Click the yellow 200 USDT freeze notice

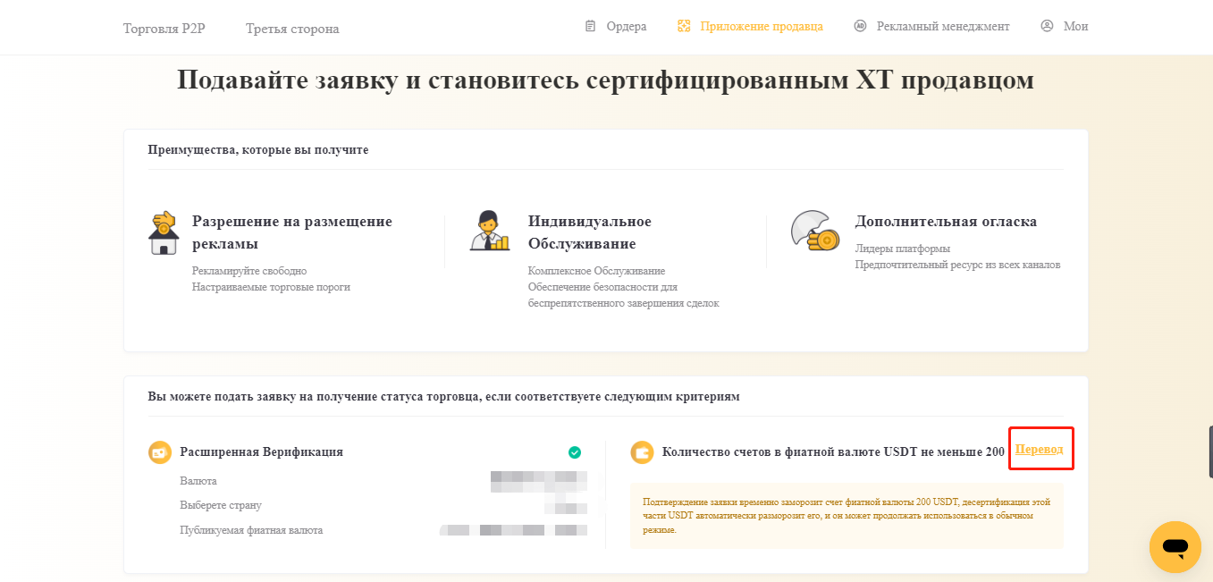846,516
